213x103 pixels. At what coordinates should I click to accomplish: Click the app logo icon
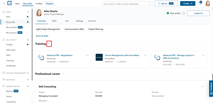point(9,3)
